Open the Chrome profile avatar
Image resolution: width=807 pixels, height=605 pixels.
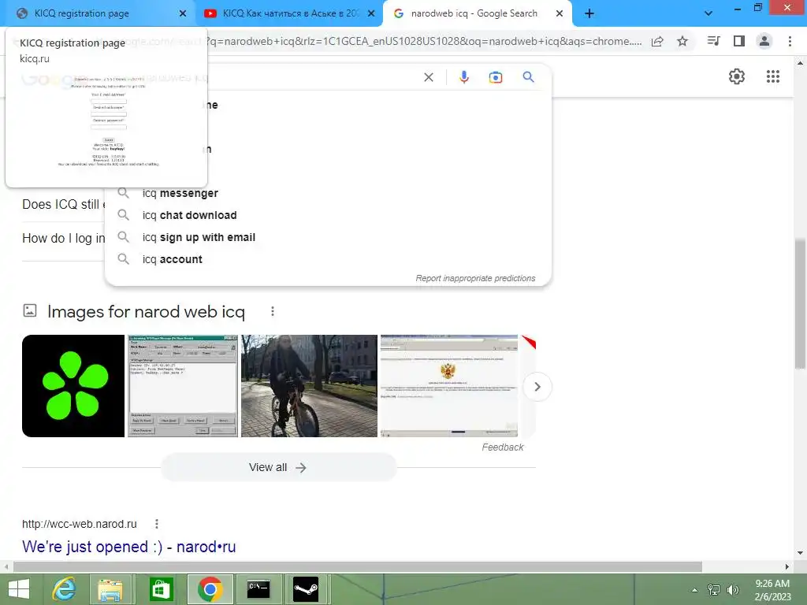[x=764, y=41]
